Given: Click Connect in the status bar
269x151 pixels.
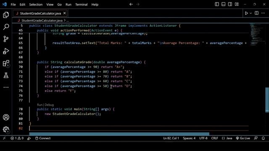Looking at the screenshot, I should 43,138.
